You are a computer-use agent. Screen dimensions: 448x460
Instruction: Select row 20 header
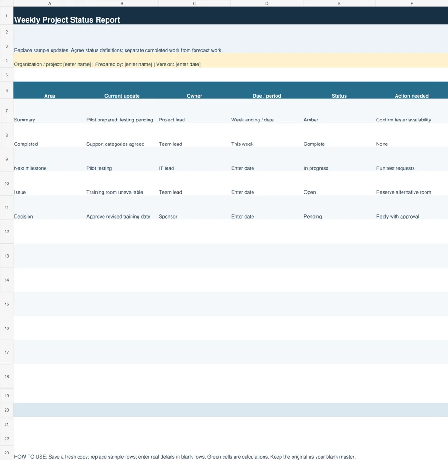coord(6,410)
